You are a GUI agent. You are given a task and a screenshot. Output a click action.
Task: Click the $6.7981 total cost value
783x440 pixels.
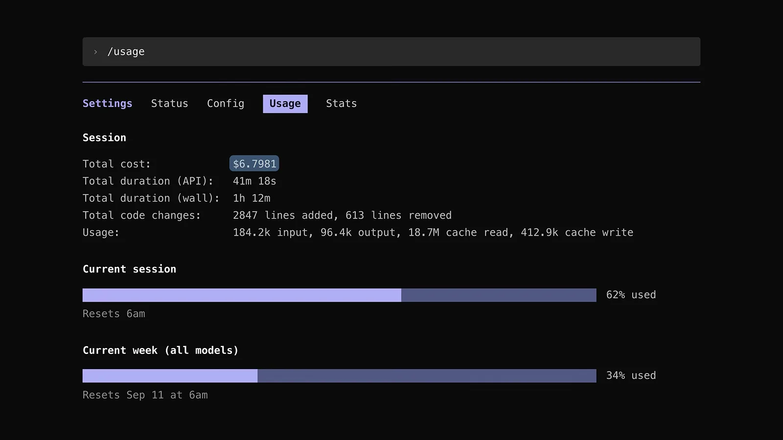coord(254,164)
